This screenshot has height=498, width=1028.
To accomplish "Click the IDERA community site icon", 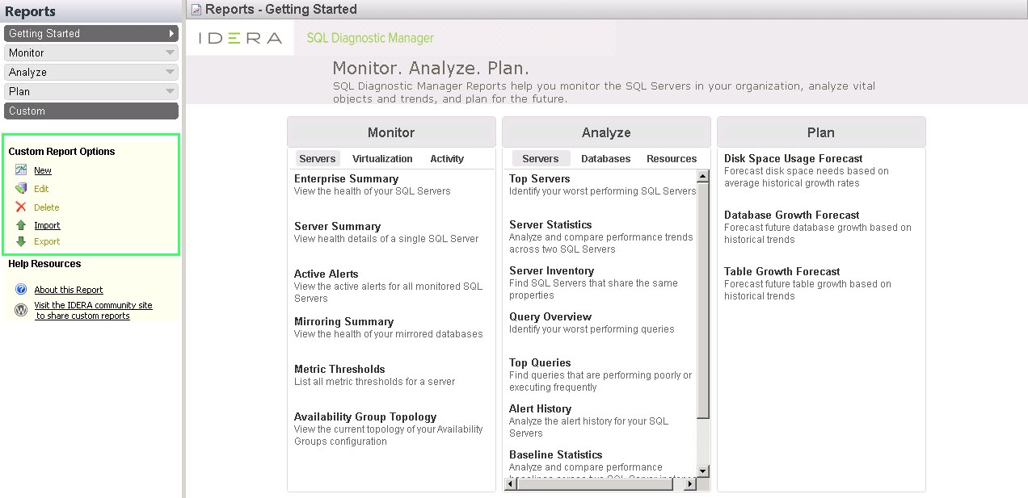I will (x=21, y=310).
